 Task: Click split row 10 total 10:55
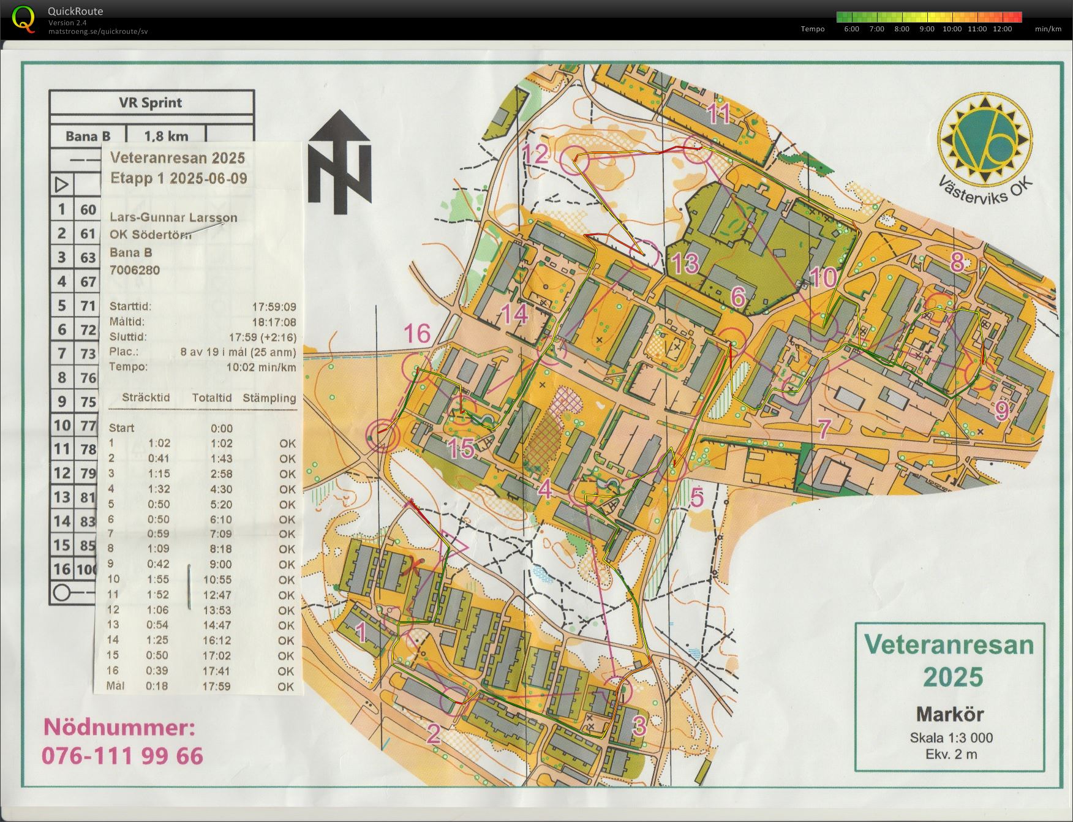[x=217, y=579]
